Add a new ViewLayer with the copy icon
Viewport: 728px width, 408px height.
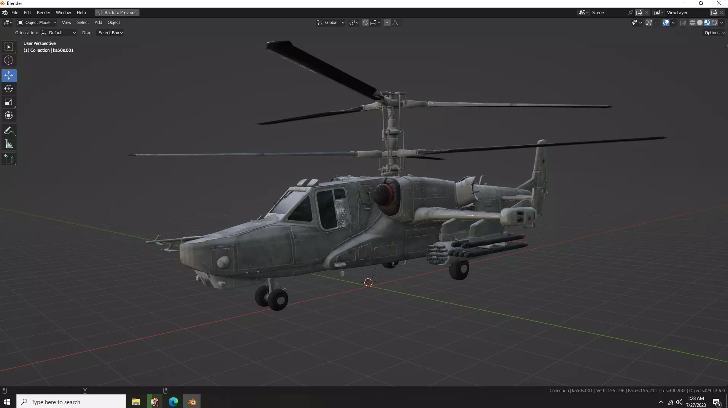(714, 13)
